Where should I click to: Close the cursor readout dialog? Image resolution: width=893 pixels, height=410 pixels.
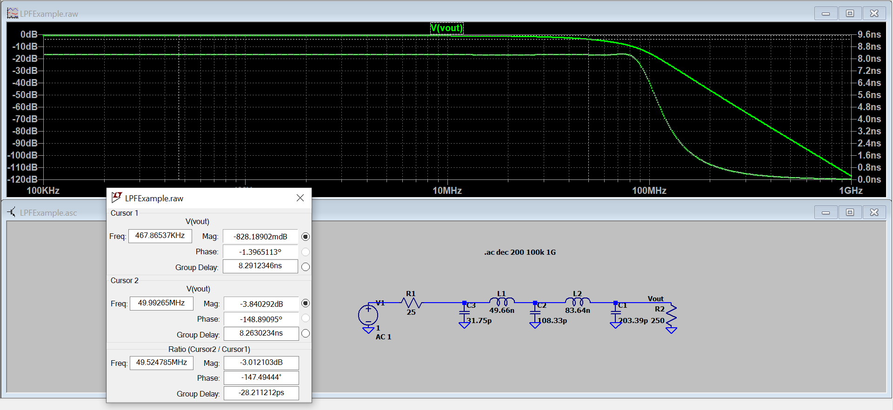[300, 198]
